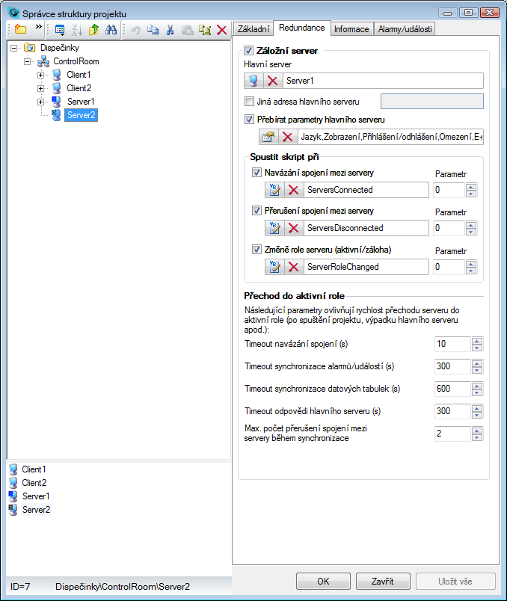Toggle Přebírat parametry hlavního serveru checkbox
Image resolution: width=507 pixels, height=601 pixels.
249,120
